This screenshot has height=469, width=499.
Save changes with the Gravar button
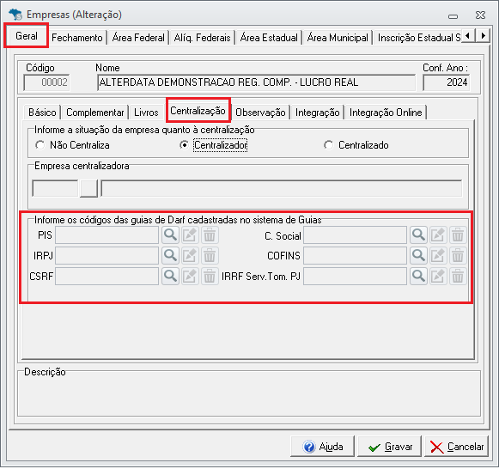click(390, 447)
